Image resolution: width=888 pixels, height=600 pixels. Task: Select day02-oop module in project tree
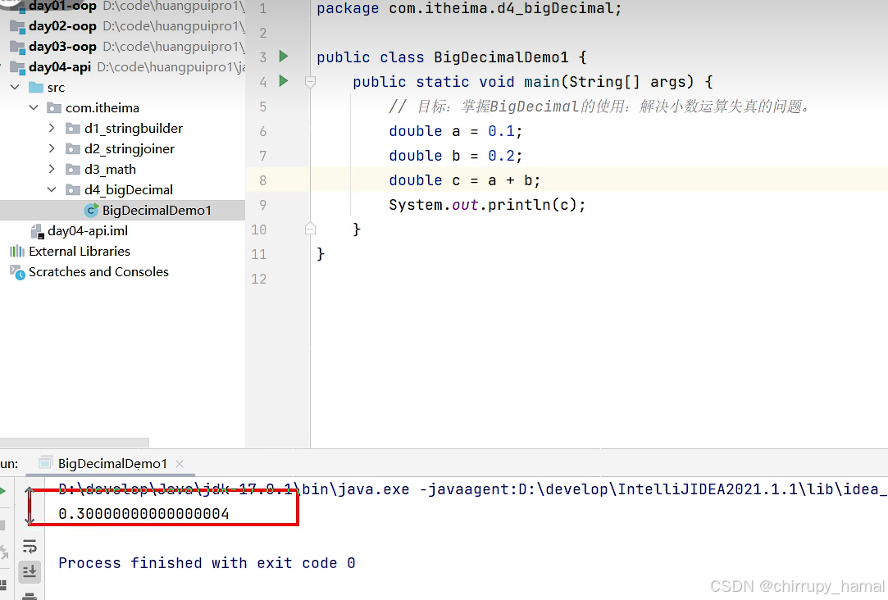[62, 26]
